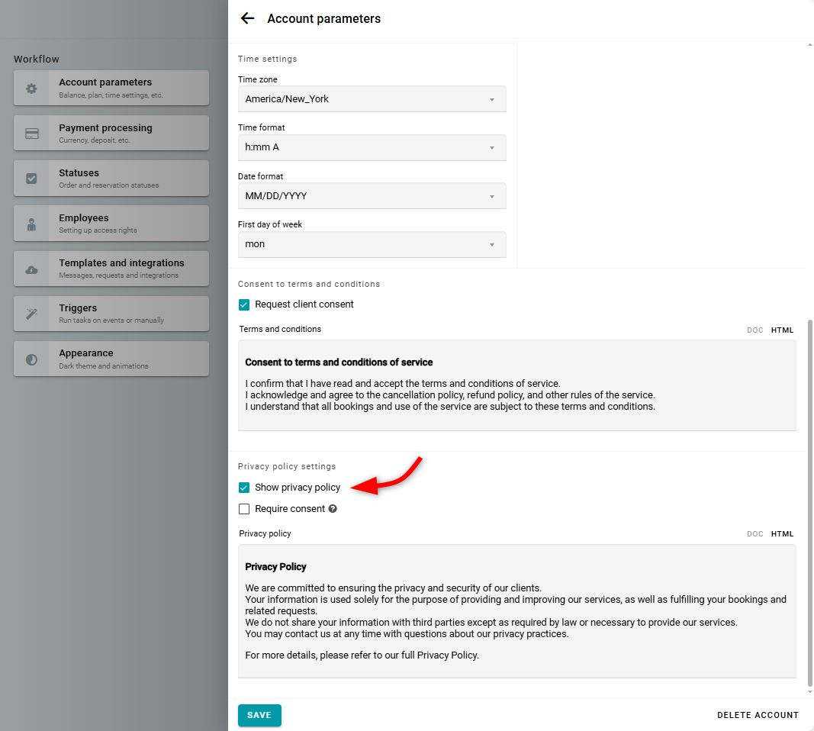Click the magic wand Triggers icon
Image resolution: width=814 pixels, height=731 pixels.
click(31, 314)
